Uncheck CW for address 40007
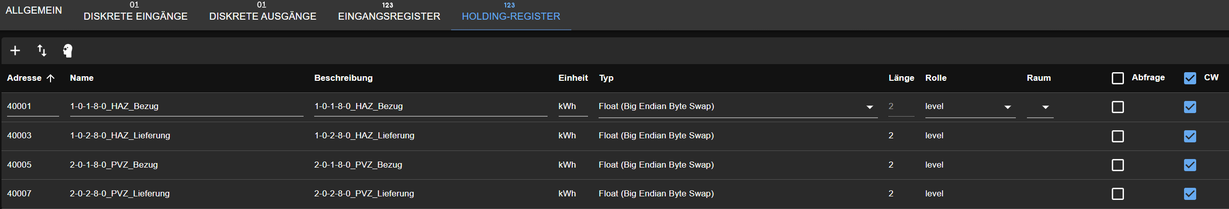This screenshot has width=1229, height=209. pyautogui.click(x=1190, y=194)
